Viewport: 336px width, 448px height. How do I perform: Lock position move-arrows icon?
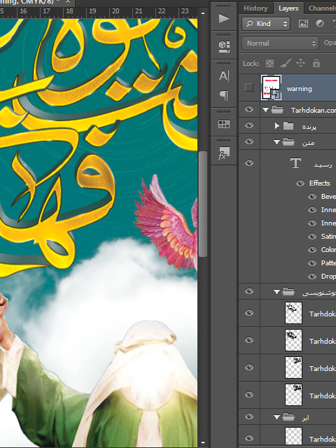[x=300, y=63]
